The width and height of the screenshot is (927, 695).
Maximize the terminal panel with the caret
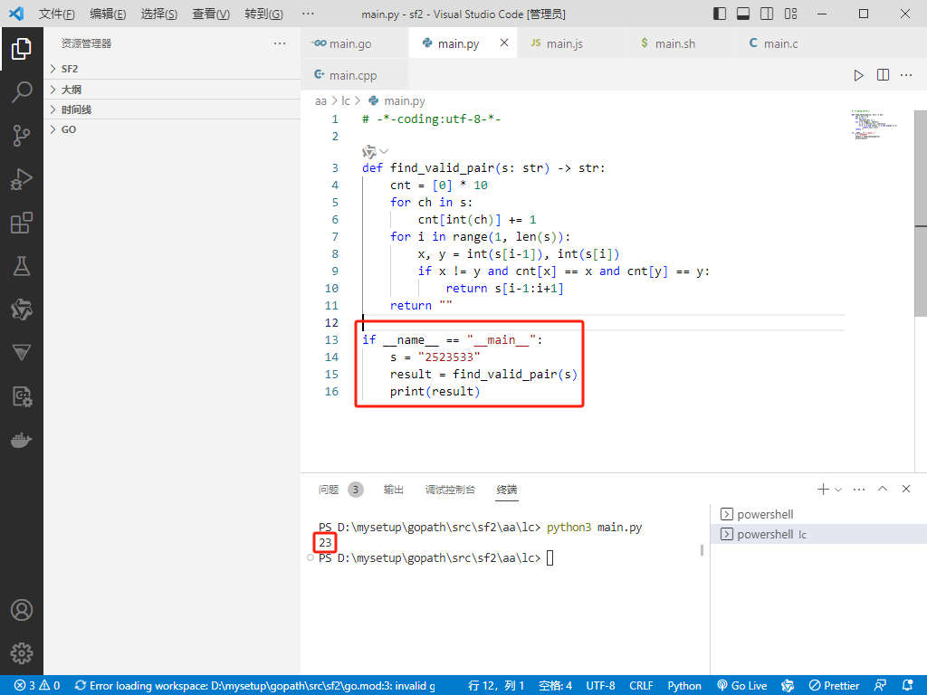883,489
